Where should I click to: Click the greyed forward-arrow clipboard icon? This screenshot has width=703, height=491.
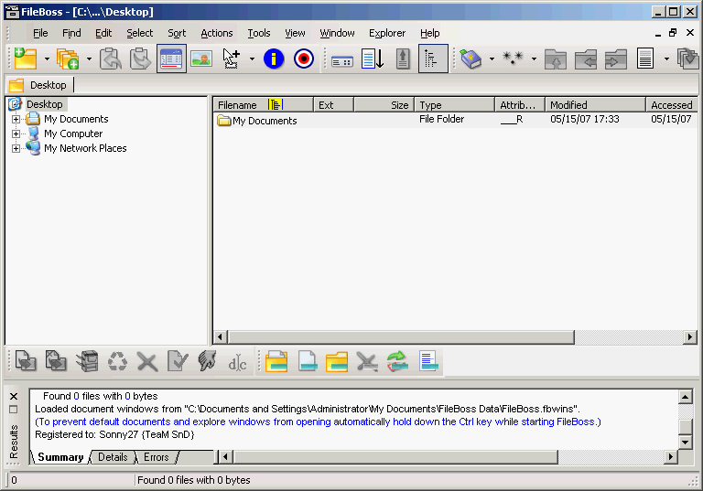140,59
